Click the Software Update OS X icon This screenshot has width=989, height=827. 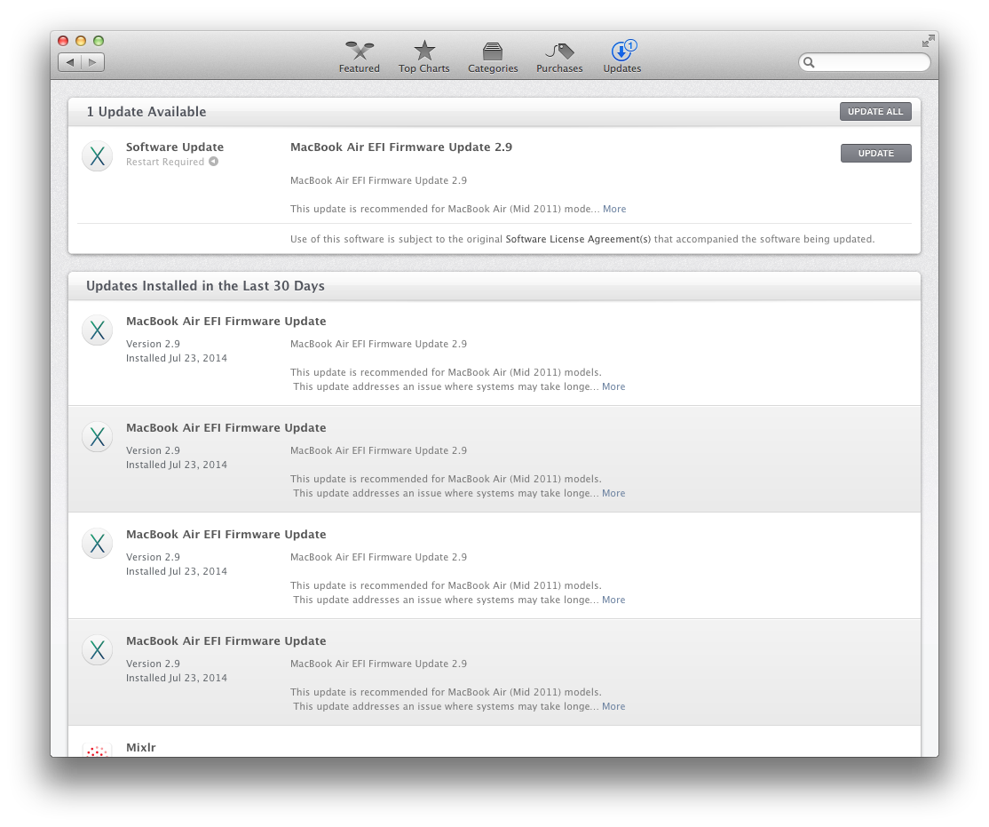coord(97,156)
